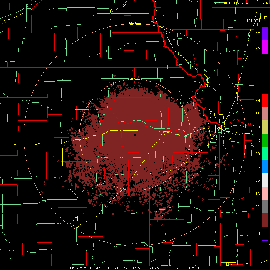Select the GC gray legend swatch
The image size is (270, 270).
tap(265, 207)
